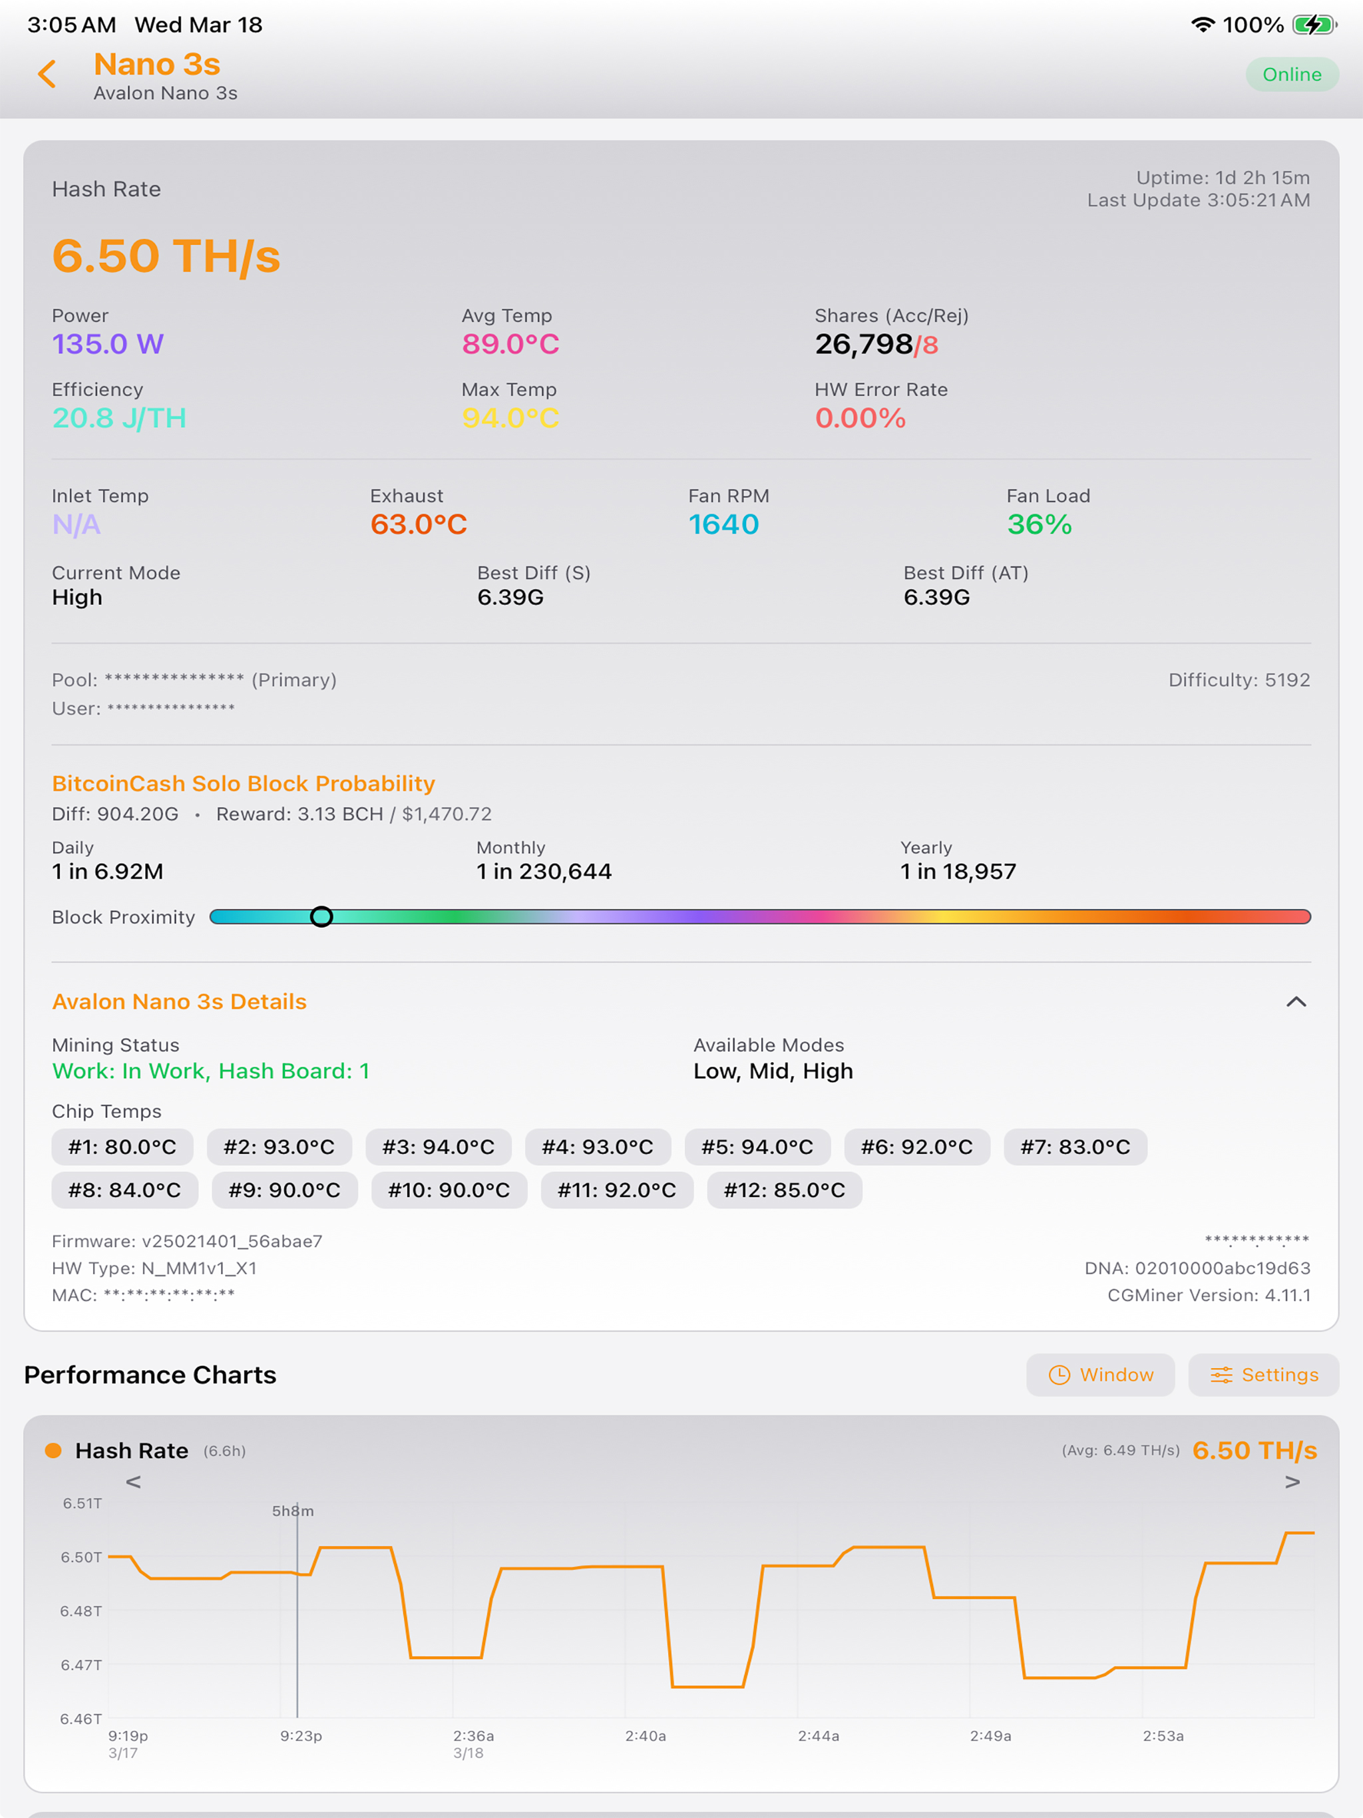Tap the orange Hash Rate legend dot
Image resolution: width=1363 pixels, height=1818 pixels.
53,1450
